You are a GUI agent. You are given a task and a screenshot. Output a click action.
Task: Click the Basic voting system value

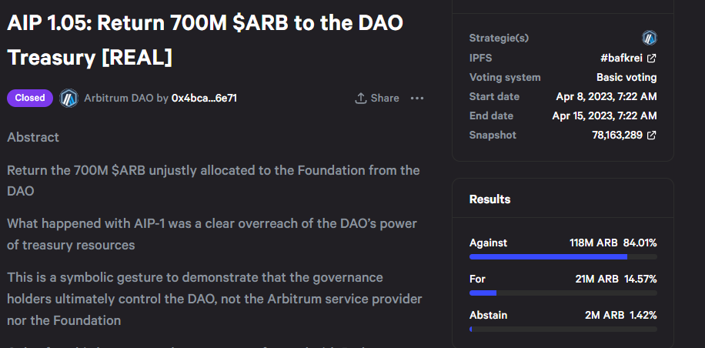tap(626, 78)
